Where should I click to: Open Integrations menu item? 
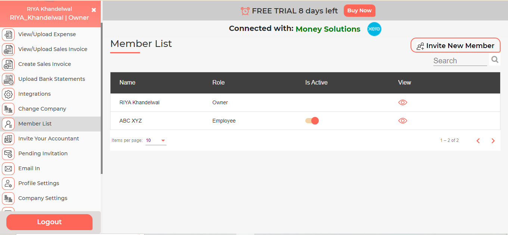50,94
